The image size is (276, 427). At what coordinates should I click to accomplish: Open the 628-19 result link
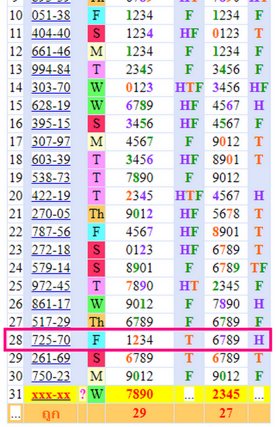point(51,105)
